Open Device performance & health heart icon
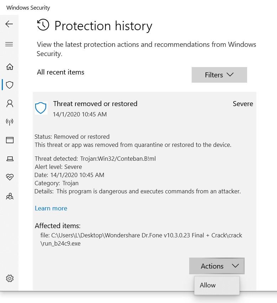277x303 pixels. click(10, 177)
